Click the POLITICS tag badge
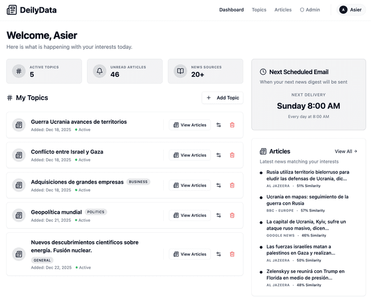 point(96,212)
